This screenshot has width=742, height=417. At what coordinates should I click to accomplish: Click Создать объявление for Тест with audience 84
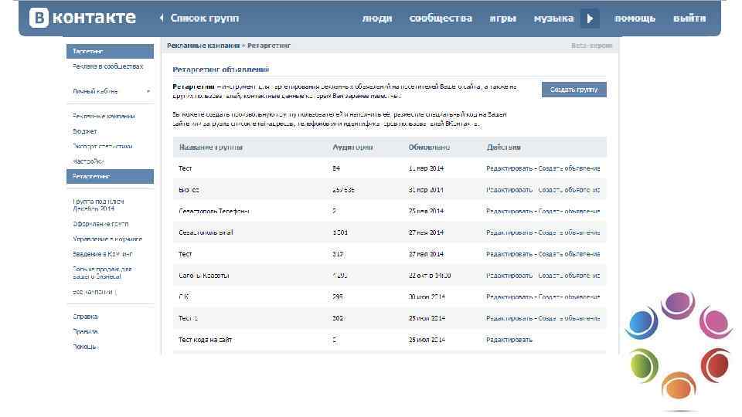(570, 168)
